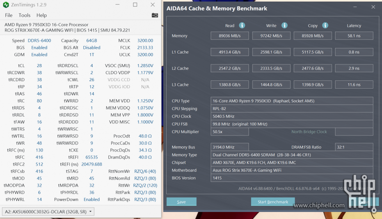Click the Copy info icon in AIDA64

[x=325, y=25]
